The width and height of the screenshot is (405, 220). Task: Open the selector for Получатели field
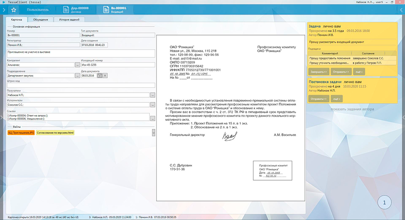point(153,95)
